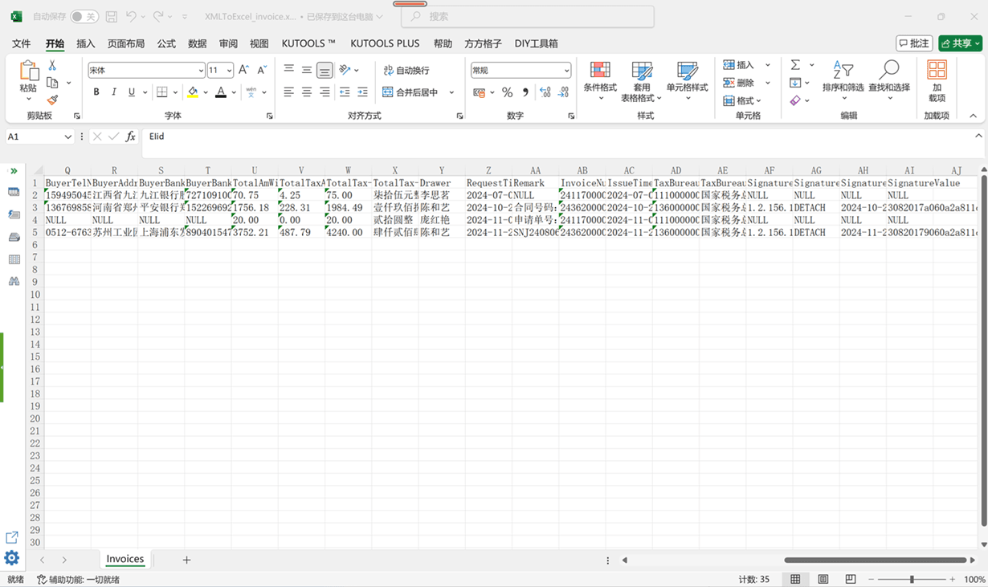Open 套用表格格式 table format gallery
The height and width of the screenshot is (587, 988).
pos(642,80)
